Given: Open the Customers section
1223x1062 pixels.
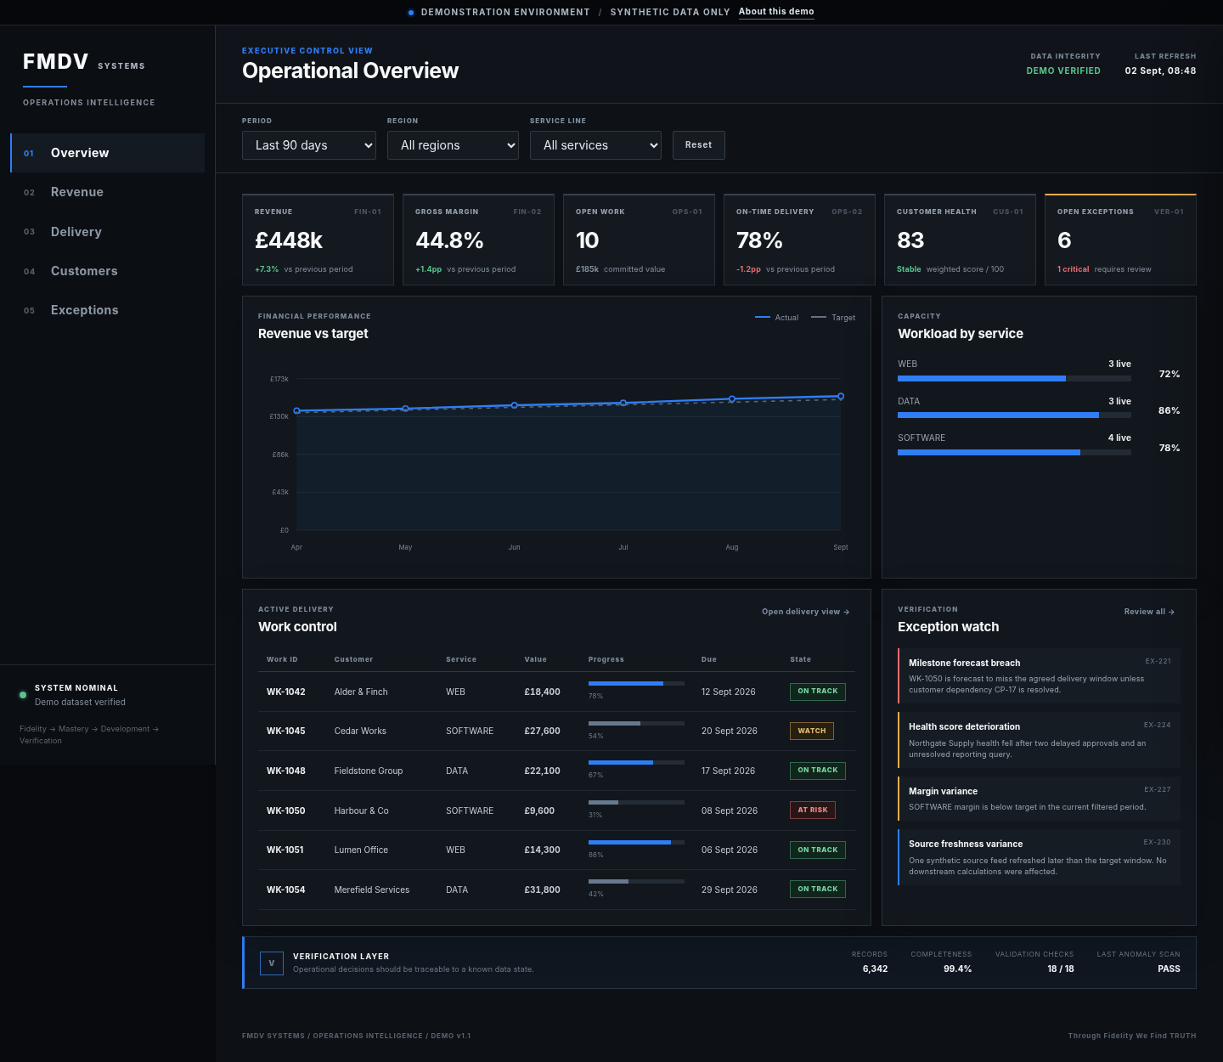Looking at the screenshot, I should click(x=108, y=271).
